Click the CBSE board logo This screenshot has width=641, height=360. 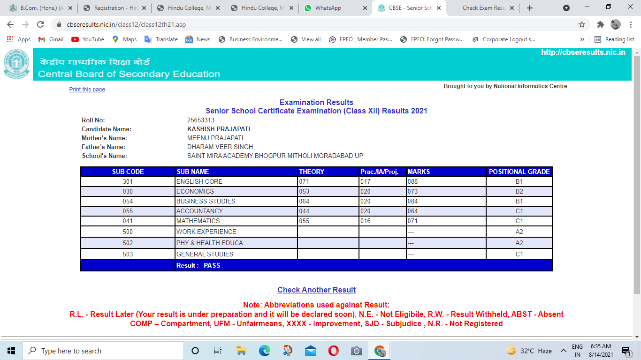coord(16,64)
